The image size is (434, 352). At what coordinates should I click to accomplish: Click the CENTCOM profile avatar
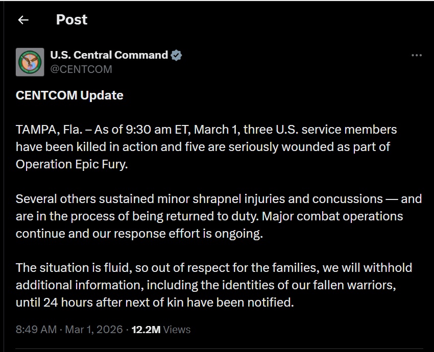click(x=30, y=62)
